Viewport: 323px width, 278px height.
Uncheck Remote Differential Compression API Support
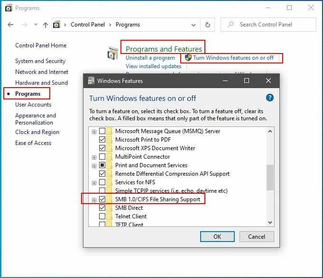[102, 174]
